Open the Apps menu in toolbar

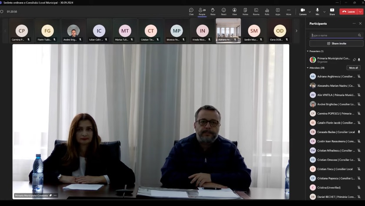pos(278,11)
